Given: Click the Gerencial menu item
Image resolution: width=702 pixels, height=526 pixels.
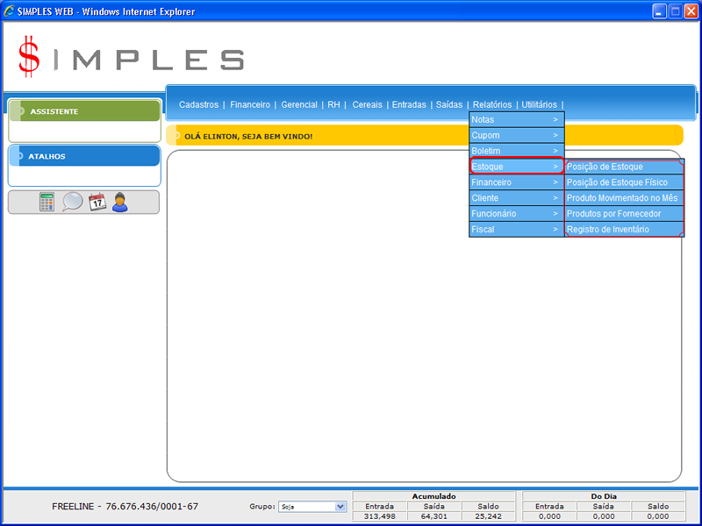Looking at the screenshot, I should point(299,104).
